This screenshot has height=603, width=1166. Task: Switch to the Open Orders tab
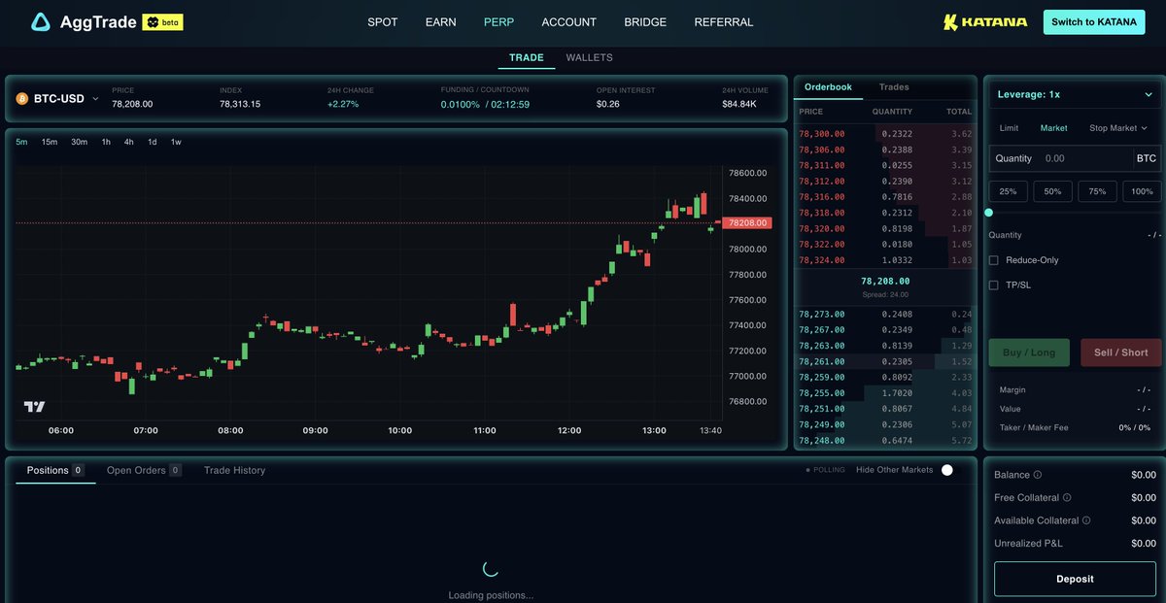point(144,470)
